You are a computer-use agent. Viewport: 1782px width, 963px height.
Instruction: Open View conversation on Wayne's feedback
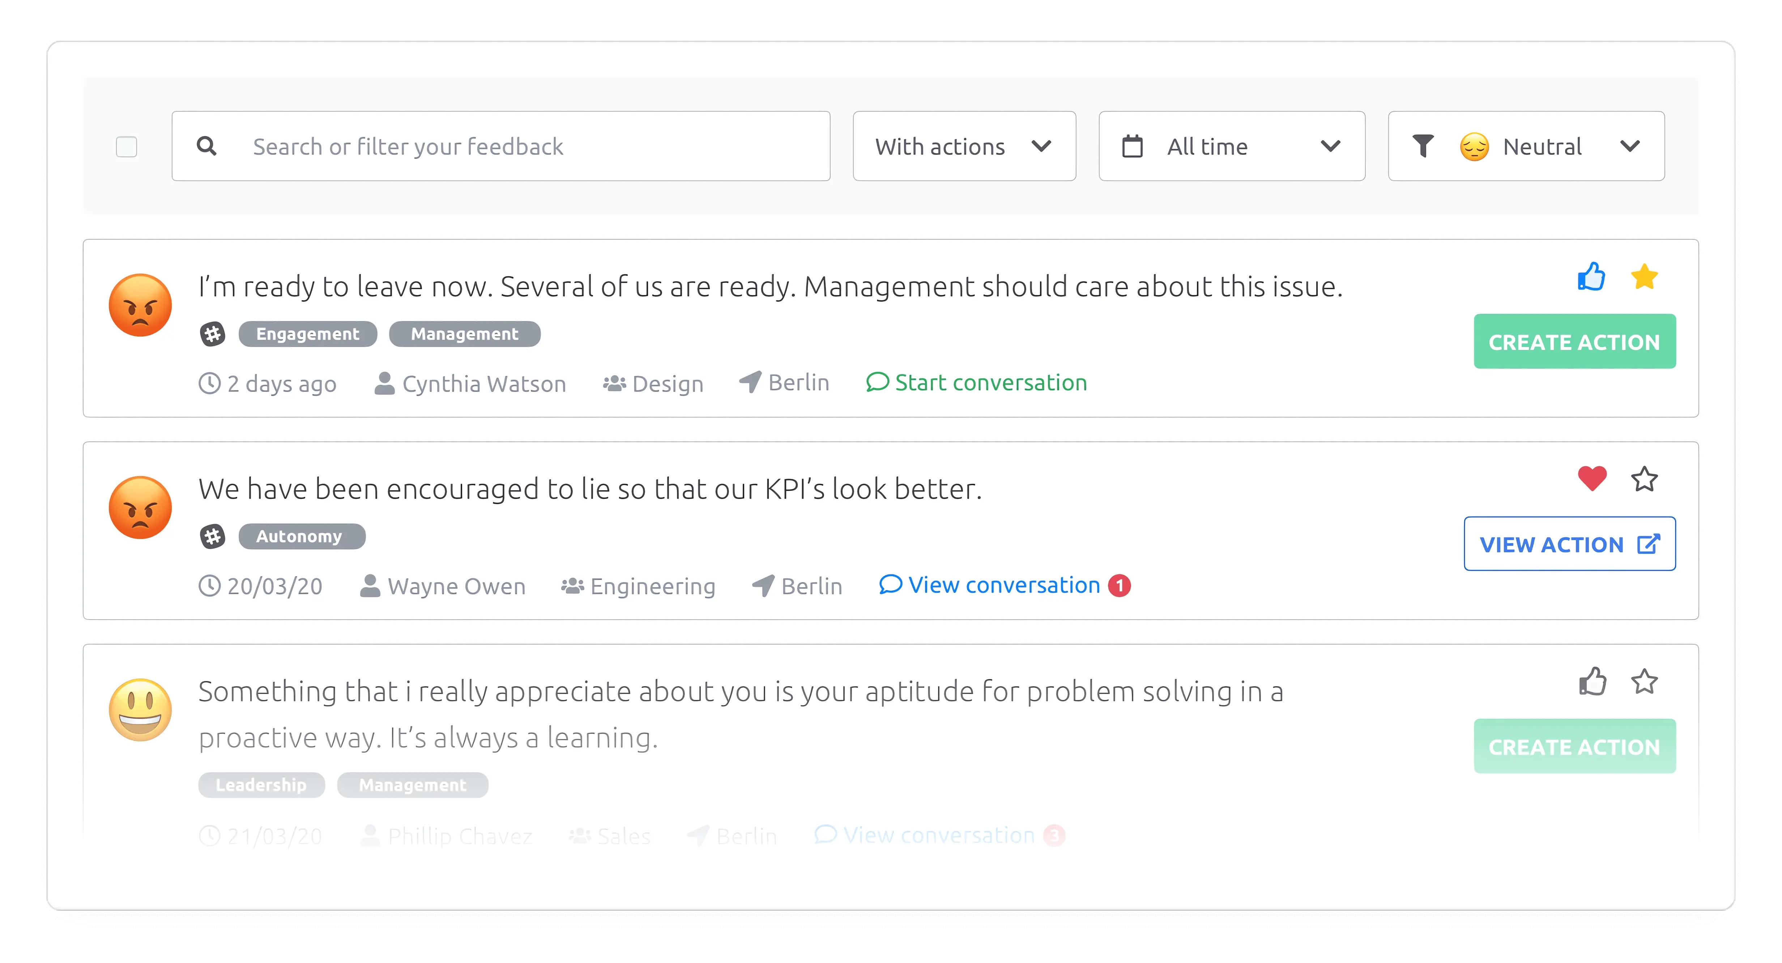coord(1003,585)
